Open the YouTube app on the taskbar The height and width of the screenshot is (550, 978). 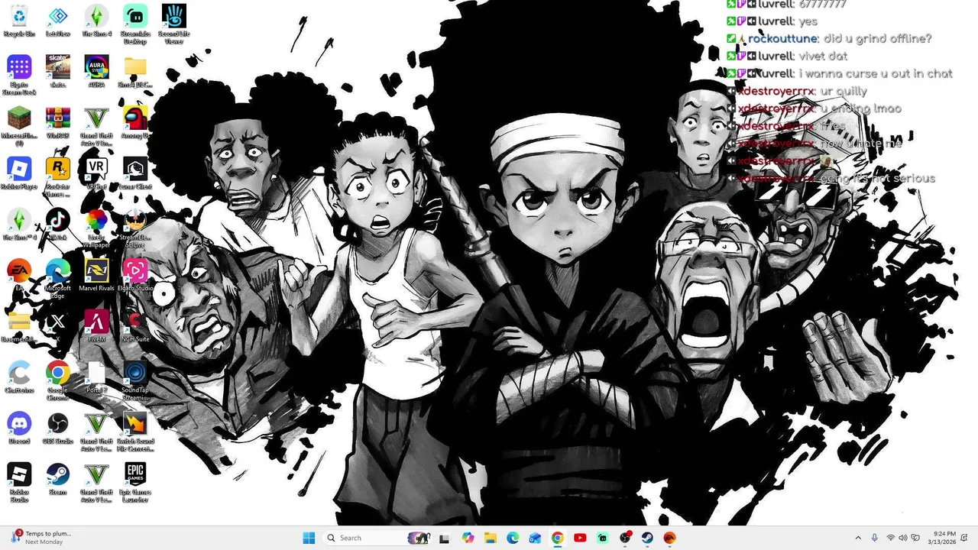coord(580,538)
